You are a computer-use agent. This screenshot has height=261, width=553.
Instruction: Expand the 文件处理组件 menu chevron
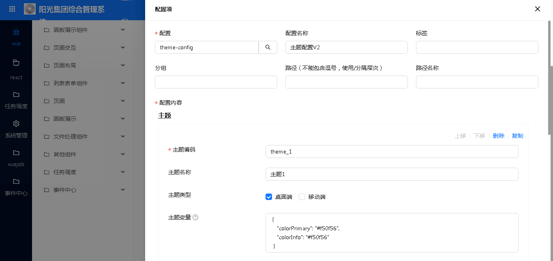[123, 136]
